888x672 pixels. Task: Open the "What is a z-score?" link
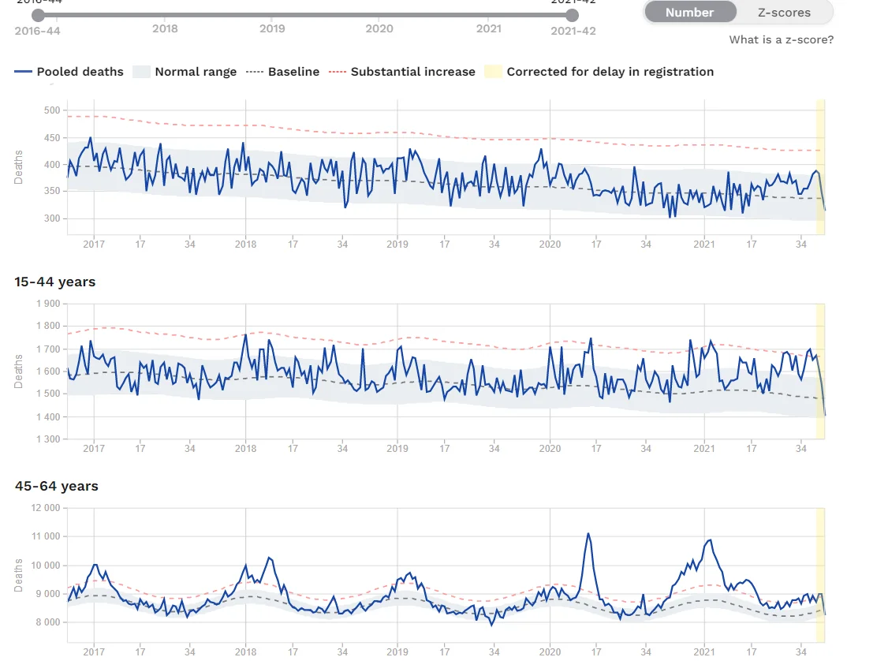781,39
